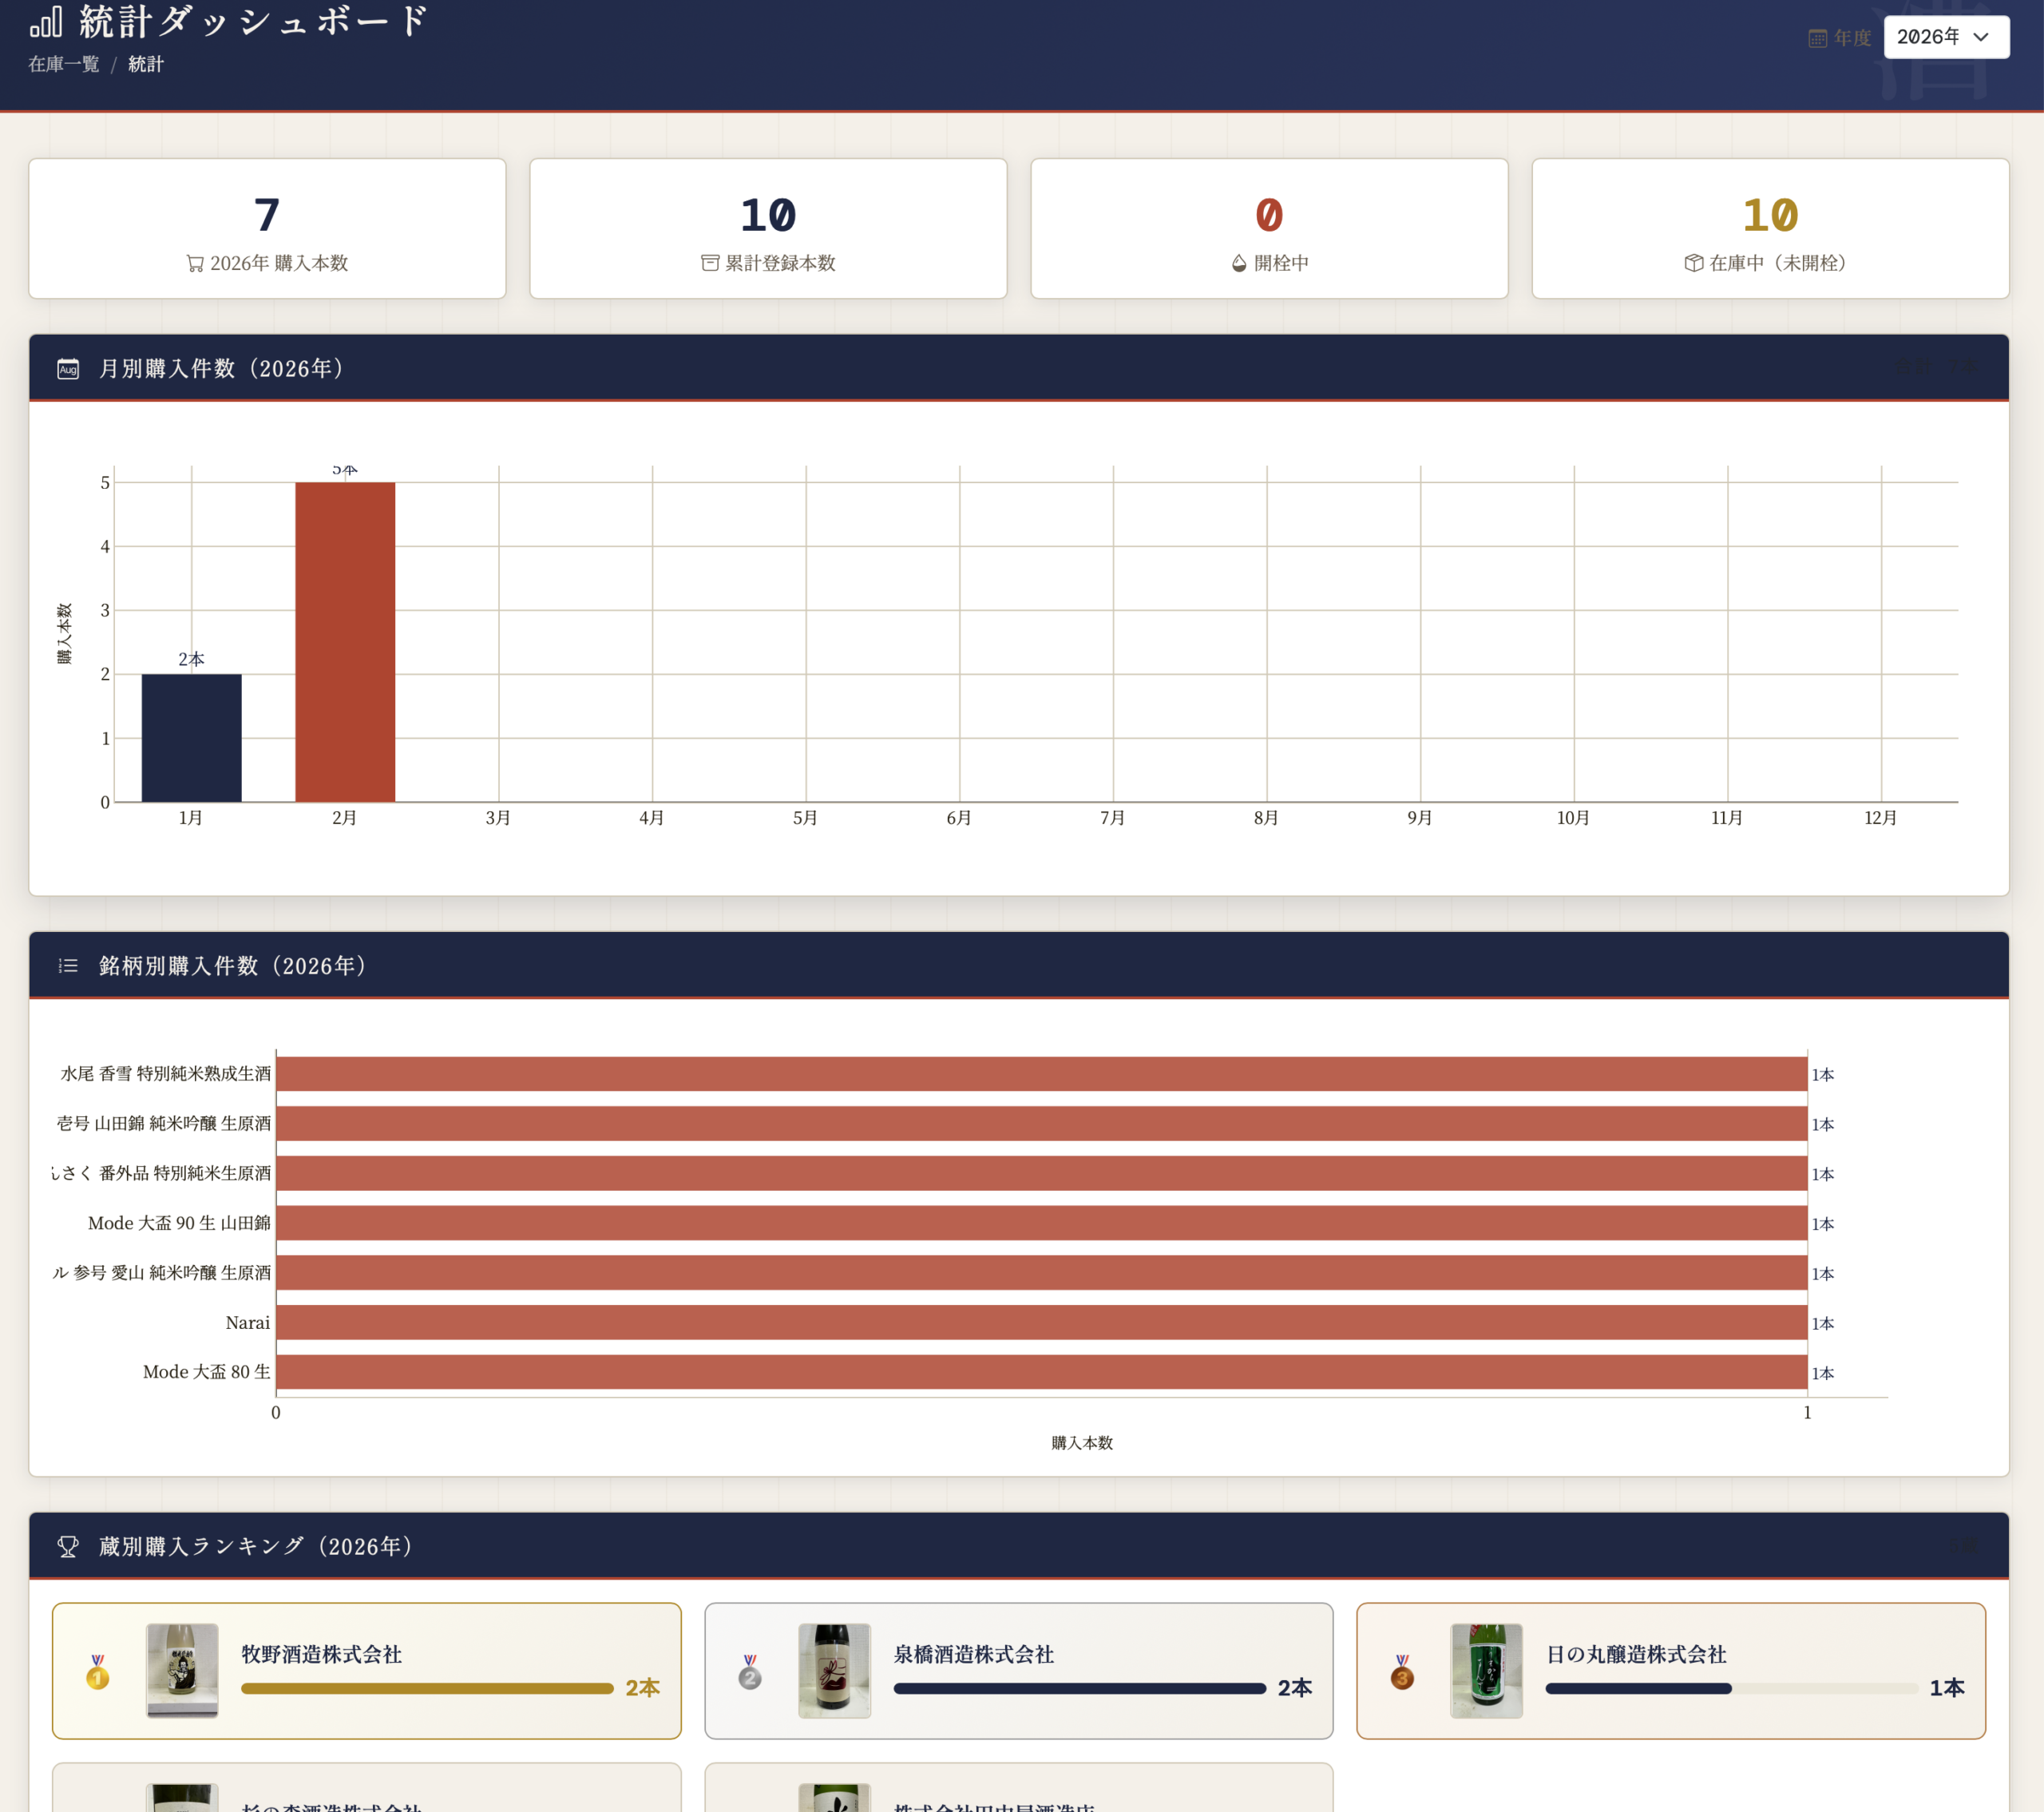Click the shopping cart icon in 購入本数 card

coord(195,264)
